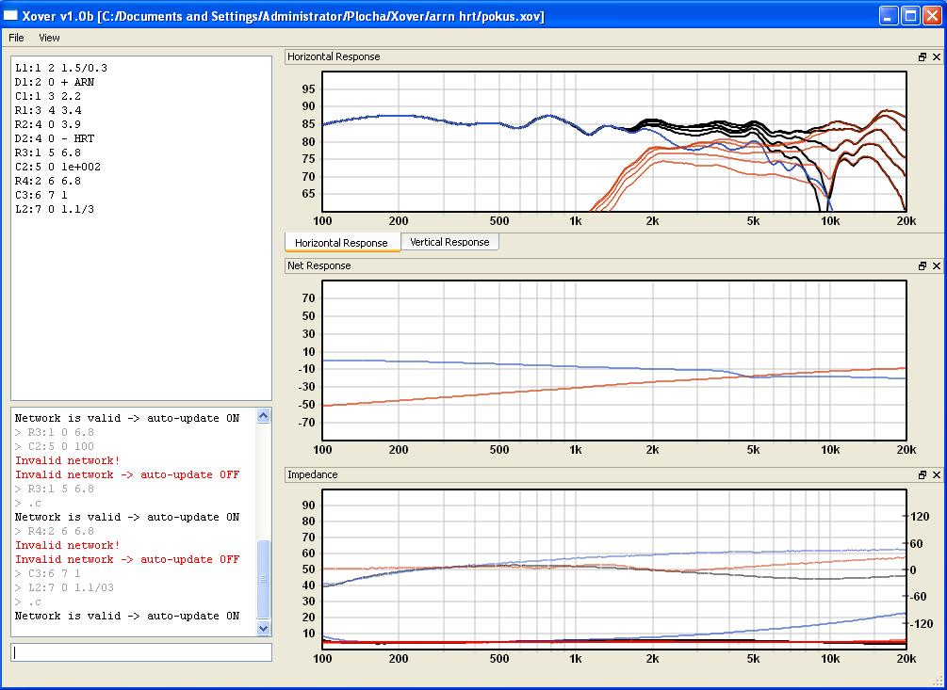947x690 pixels.
Task: Open the File menu
Action: coord(16,38)
